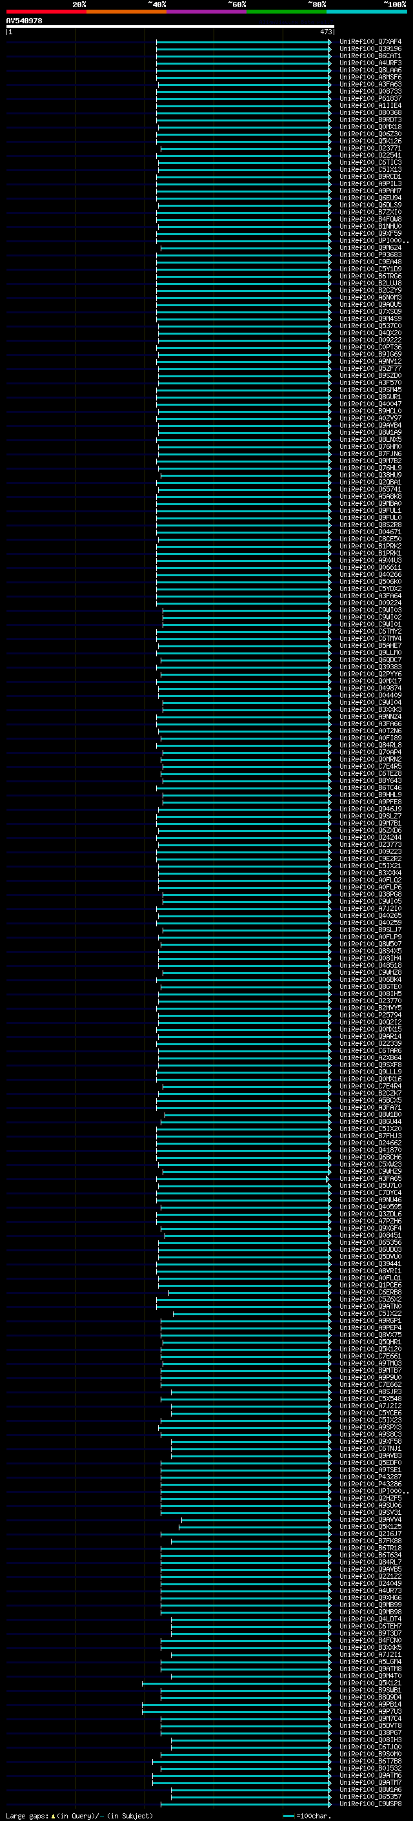413x1821 pixels.
Task: Select the UniRef100_Q40595 label
Action: pos(370,1207)
